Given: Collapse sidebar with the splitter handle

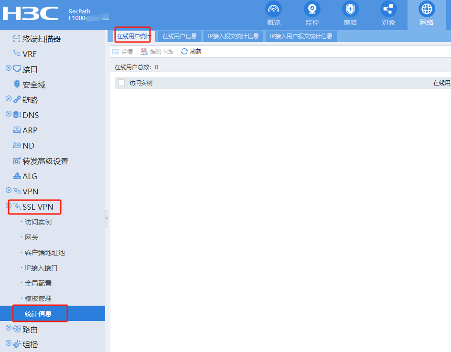Looking at the screenshot, I should pyautogui.click(x=107, y=218).
